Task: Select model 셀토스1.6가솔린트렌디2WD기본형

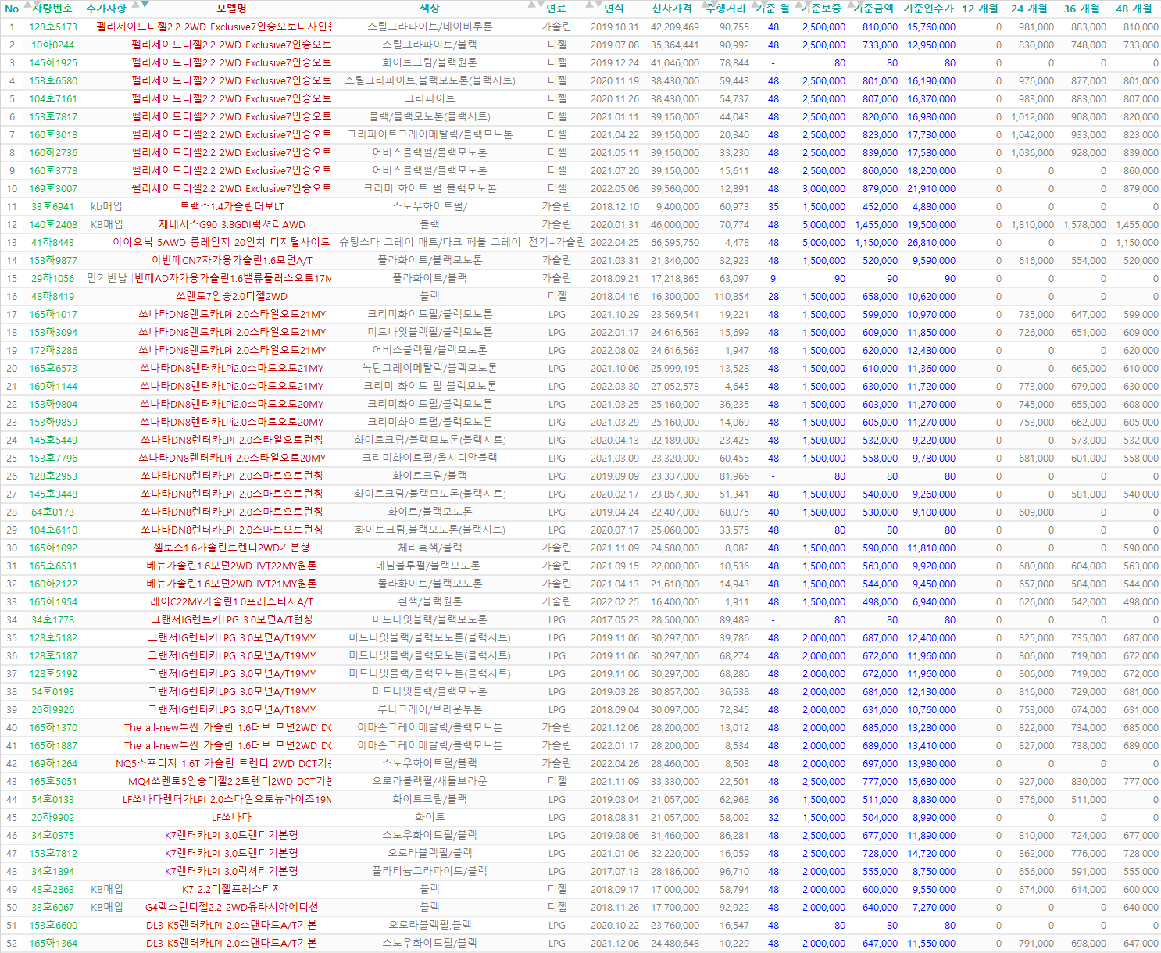Action: [232, 548]
